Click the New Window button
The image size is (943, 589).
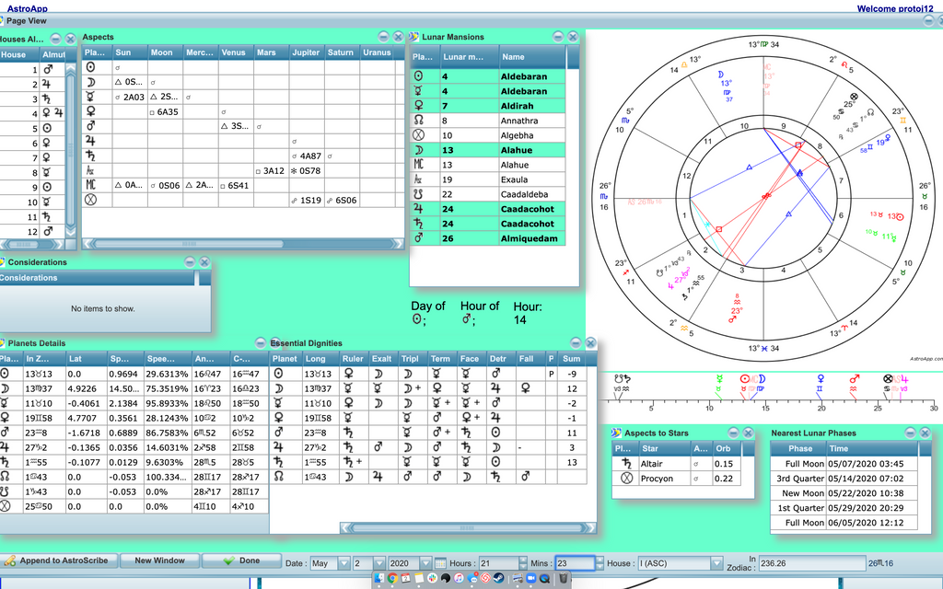[159, 560]
